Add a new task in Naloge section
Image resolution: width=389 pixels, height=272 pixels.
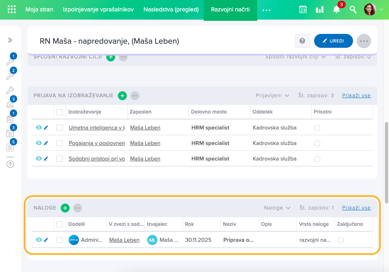pyautogui.click(x=65, y=208)
